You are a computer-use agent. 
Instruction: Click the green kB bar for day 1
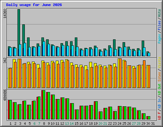click(x=11, y=110)
